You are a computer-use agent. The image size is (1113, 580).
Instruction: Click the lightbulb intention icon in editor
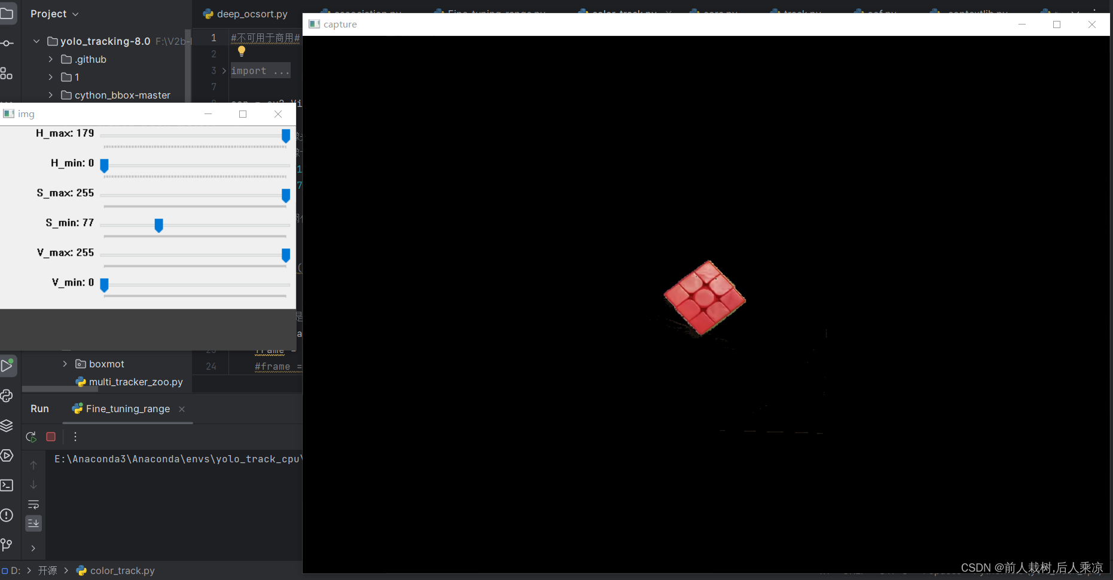click(242, 51)
